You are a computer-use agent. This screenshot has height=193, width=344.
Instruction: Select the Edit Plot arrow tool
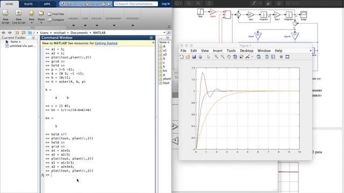pyautogui.click(x=209, y=57)
